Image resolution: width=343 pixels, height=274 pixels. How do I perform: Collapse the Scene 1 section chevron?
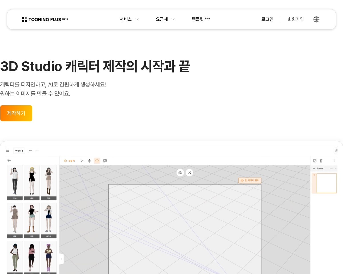pos(336,169)
